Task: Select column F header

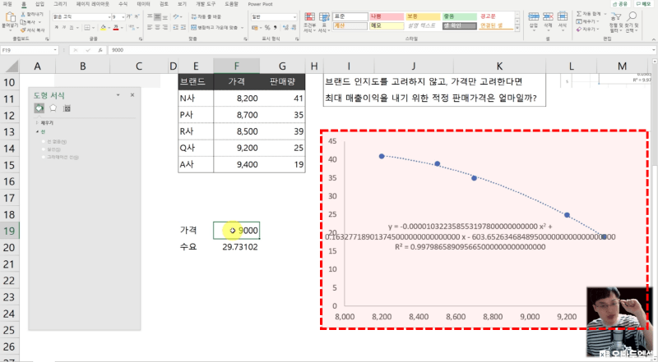Action: coord(237,66)
